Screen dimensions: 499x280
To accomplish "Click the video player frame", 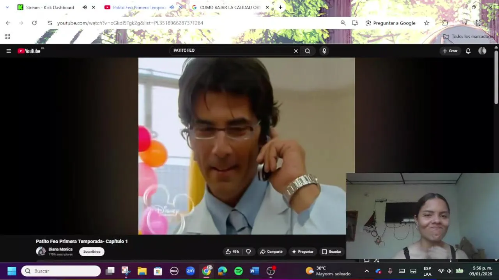I will click(x=246, y=146).
